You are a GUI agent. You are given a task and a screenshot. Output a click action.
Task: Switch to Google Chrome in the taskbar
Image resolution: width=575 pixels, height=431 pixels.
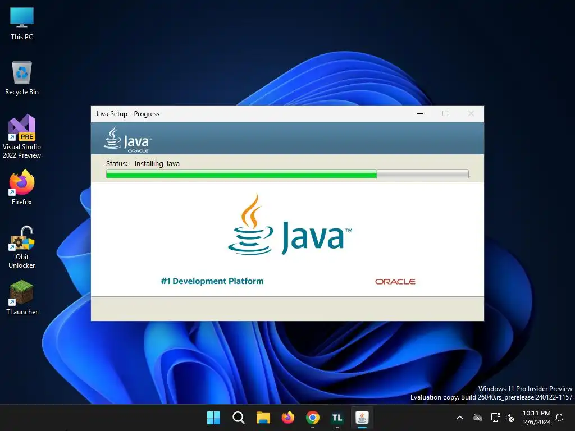pyautogui.click(x=312, y=418)
